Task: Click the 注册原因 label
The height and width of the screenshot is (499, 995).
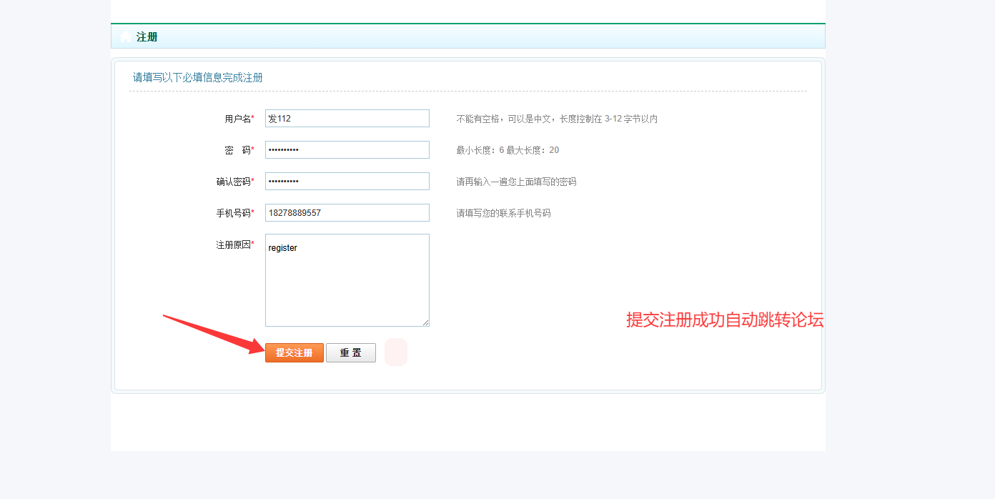Action: pos(235,244)
